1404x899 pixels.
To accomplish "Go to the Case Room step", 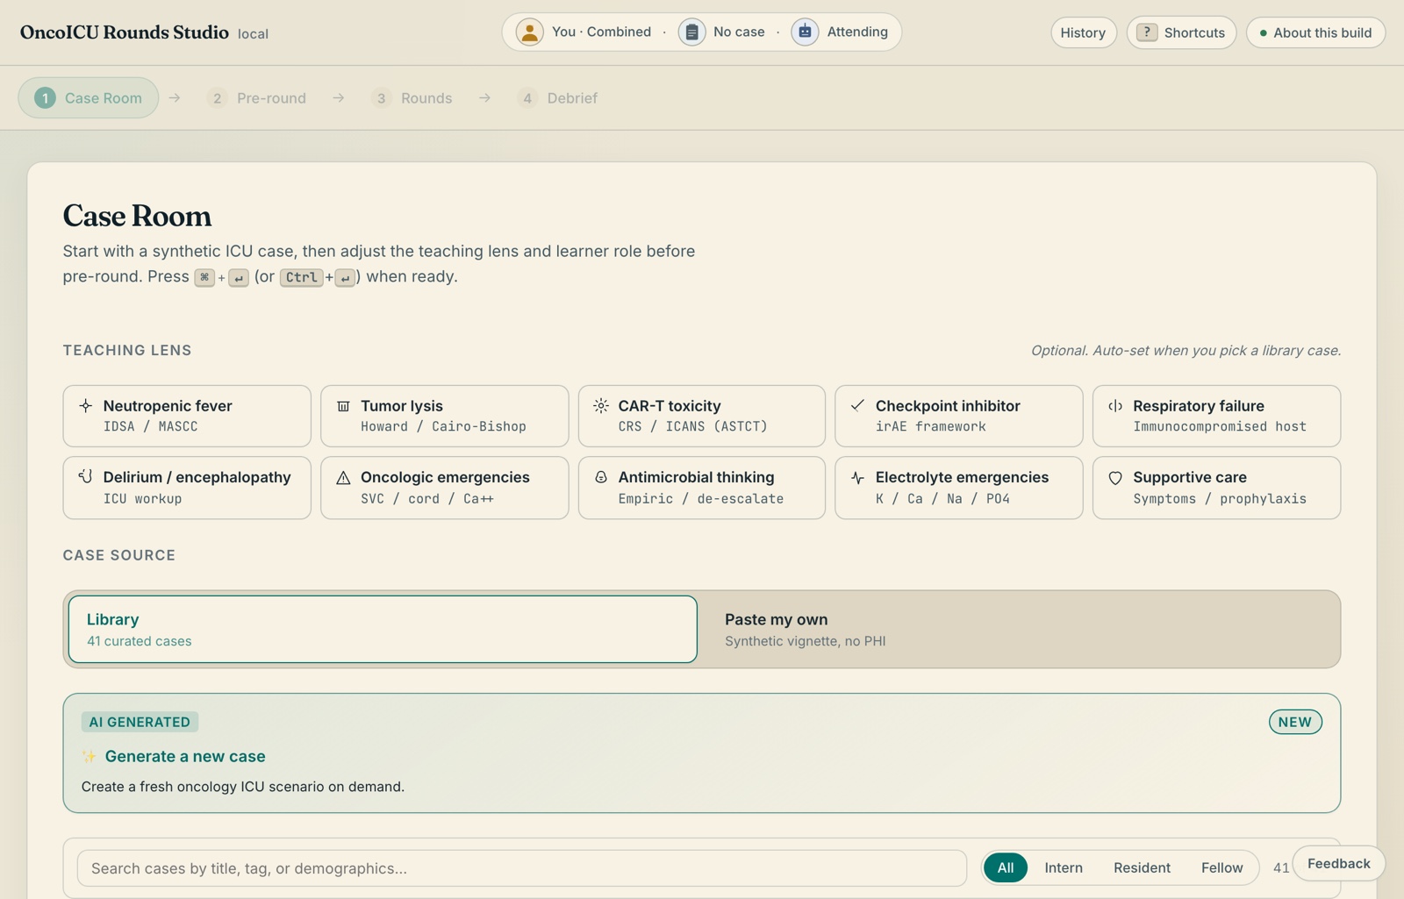I will (x=89, y=97).
